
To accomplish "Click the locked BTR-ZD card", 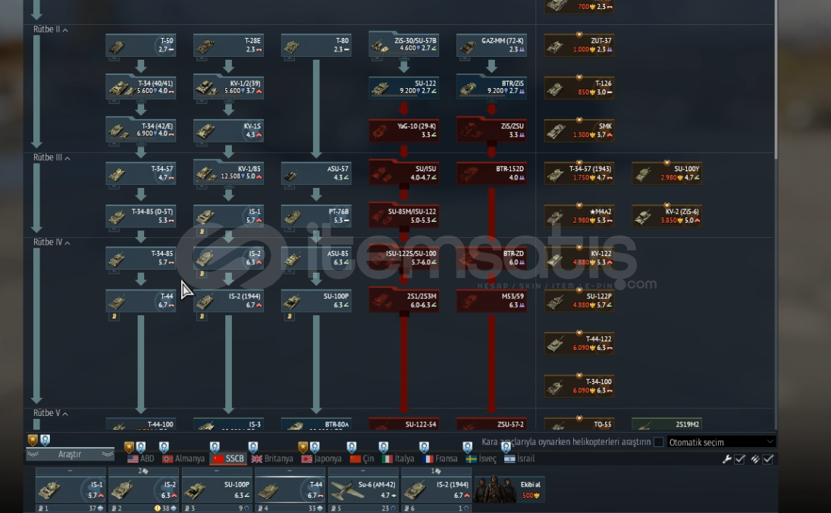I will (x=491, y=258).
